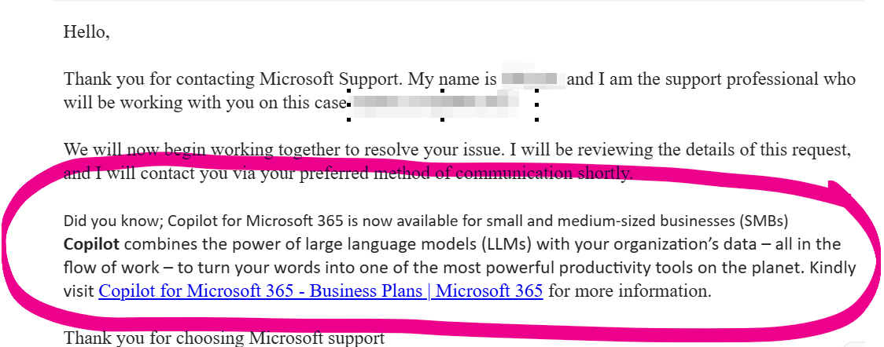This screenshot has height=347, width=884.
Task: Click "Thank you for choosing Microsoft support" line
Action: [x=224, y=338]
